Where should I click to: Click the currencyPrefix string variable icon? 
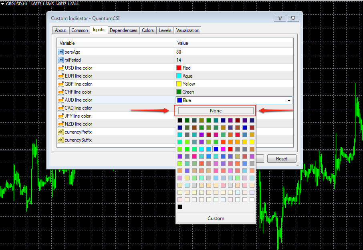pyautogui.click(x=60, y=132)
